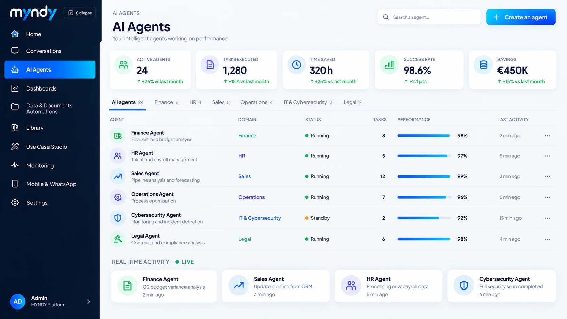
Task: Open Sales Agent real-time activity card
Action: point(276,286)
